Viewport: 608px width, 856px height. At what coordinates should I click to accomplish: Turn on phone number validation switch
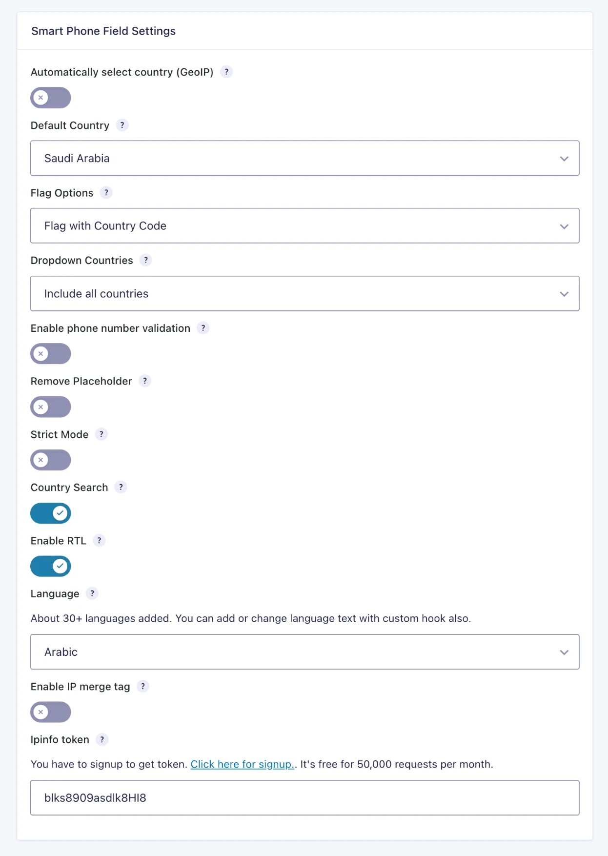point(51,354)
